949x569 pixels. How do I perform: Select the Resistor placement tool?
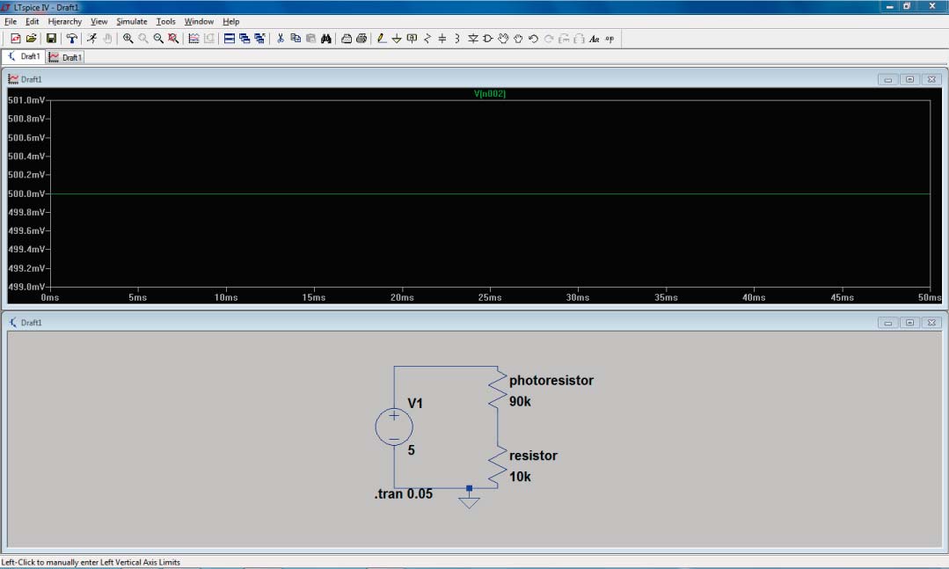pos(427,39)
